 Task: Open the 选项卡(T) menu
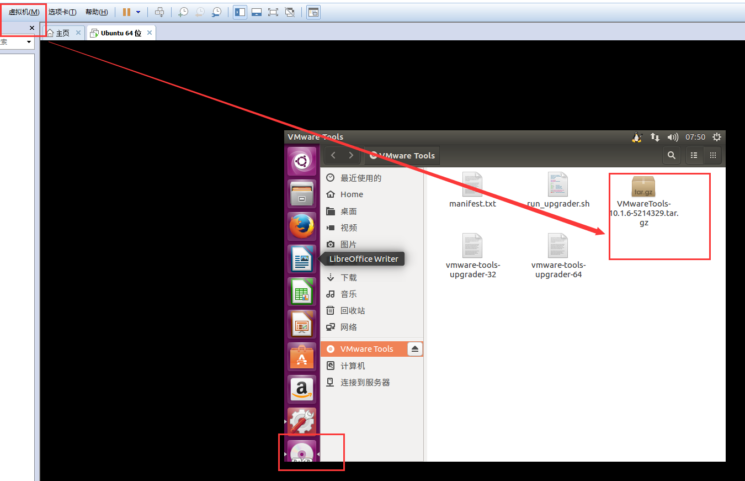62,12
